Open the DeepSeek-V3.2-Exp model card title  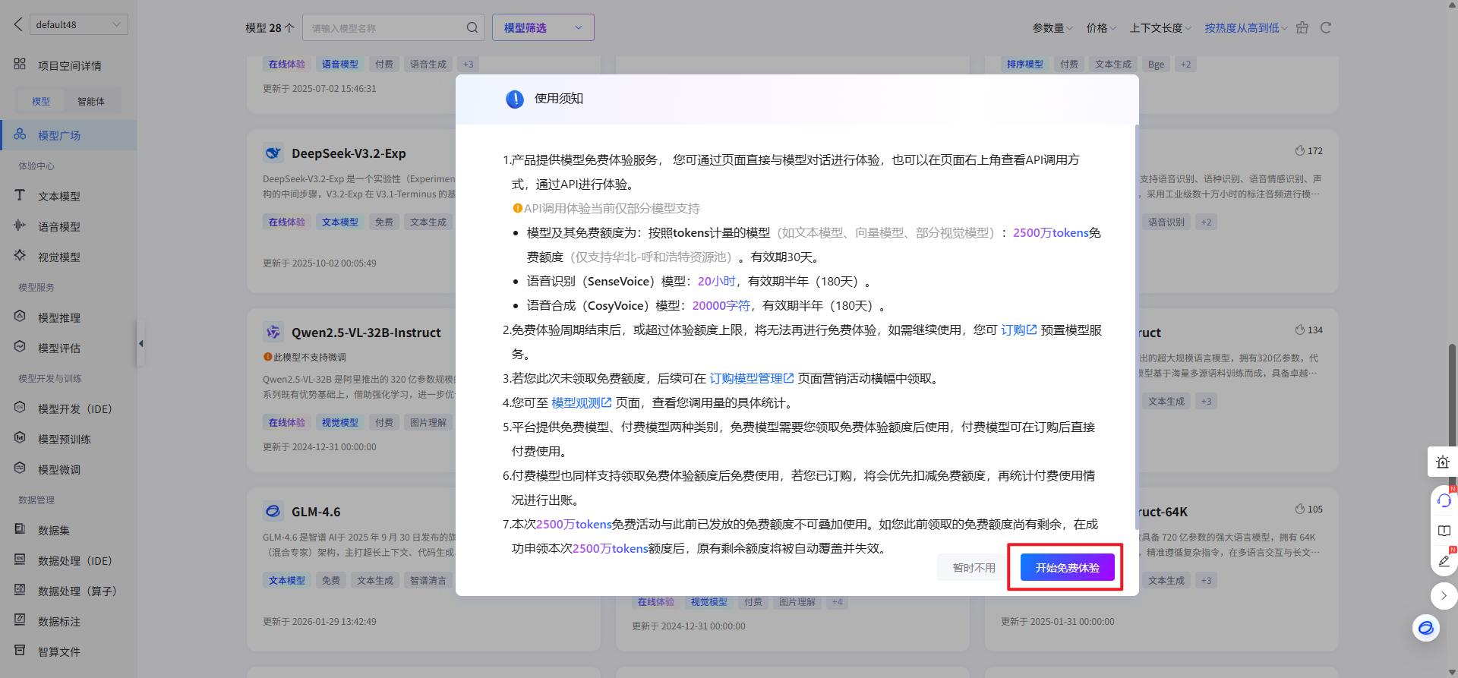(349, 153)
